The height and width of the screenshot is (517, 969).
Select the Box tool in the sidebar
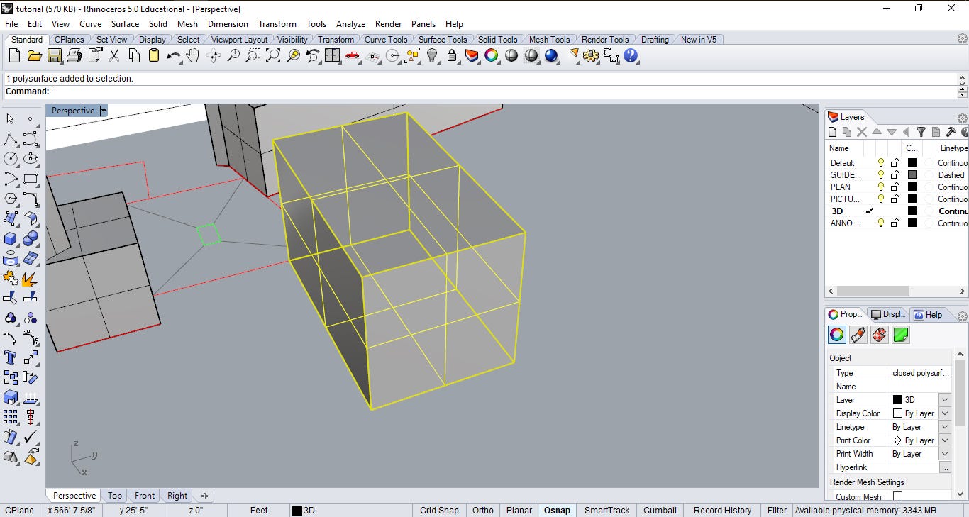(x=9, y=239)
